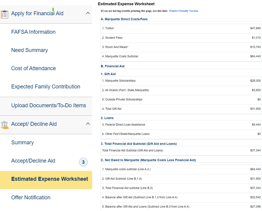Viewport: 262px width, 211px height.
Task: Select Estimated Expense Worksheet menu item
Action: click(50, 179)
